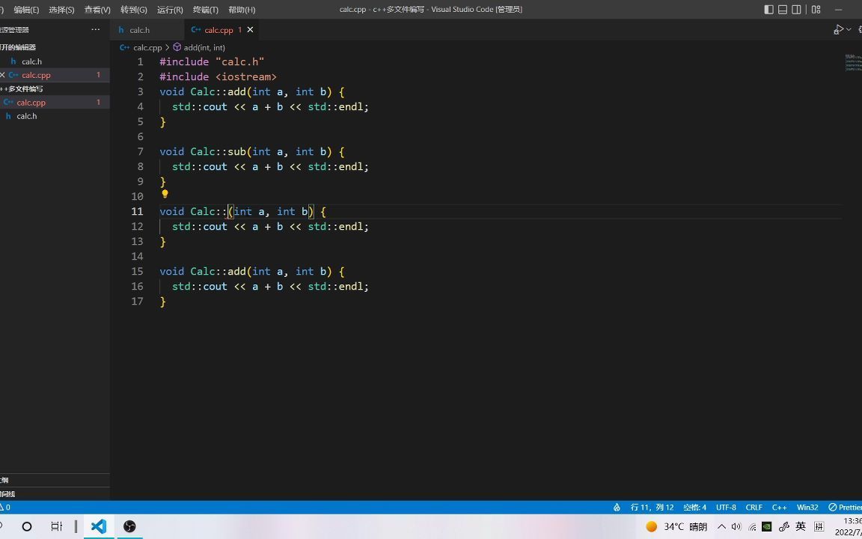Open the 查看(V) menu
Screen dimensions: 862x539
tap(97, 9)
